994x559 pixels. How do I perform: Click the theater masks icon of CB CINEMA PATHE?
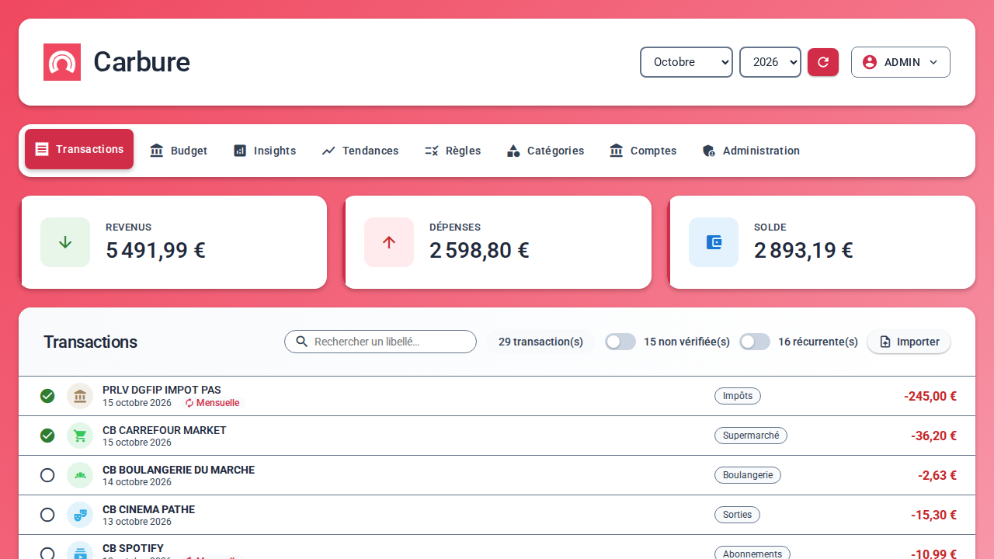[x=80, y=515]
